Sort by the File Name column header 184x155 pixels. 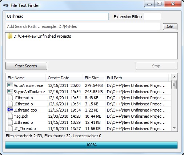click(26, 78)
